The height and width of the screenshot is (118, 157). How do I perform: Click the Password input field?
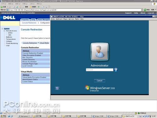pos(100,70)
